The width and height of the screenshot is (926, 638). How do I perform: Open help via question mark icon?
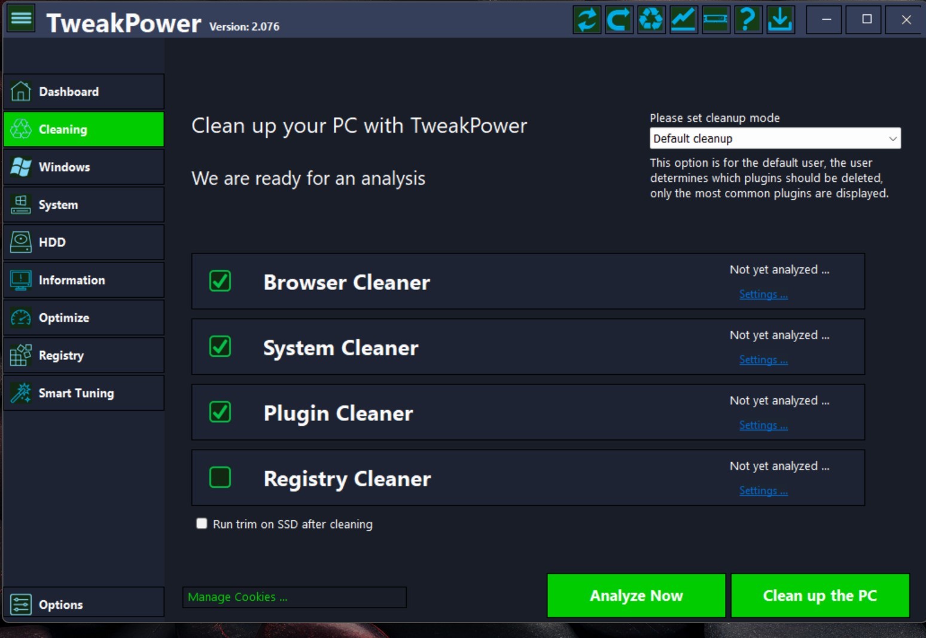(748, 20)
